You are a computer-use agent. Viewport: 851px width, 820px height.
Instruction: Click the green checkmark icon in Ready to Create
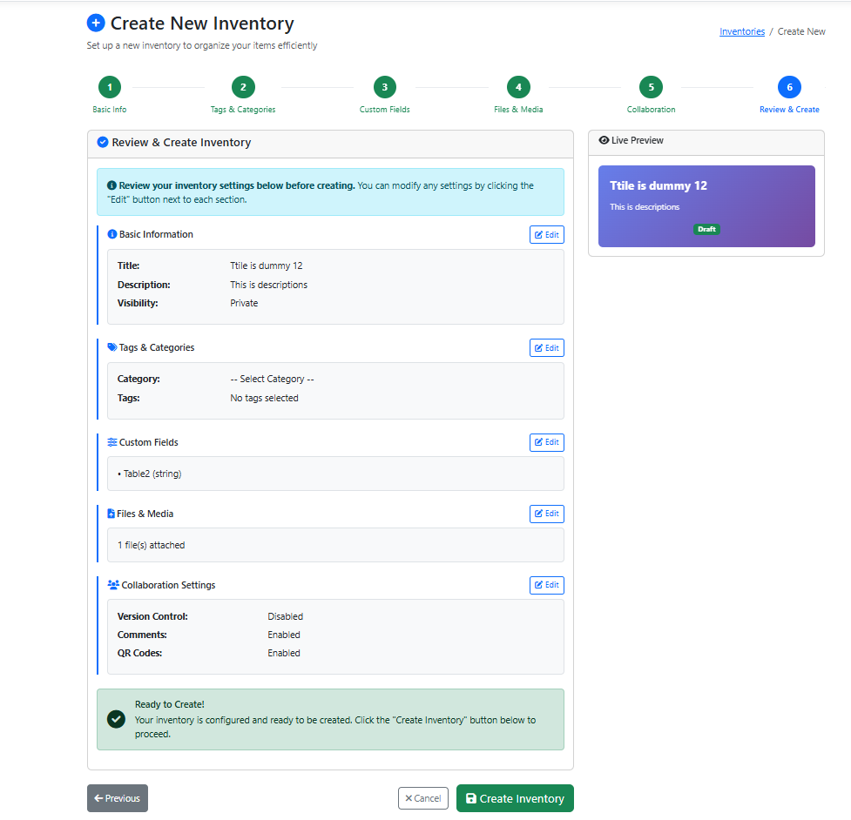point(116,719)
